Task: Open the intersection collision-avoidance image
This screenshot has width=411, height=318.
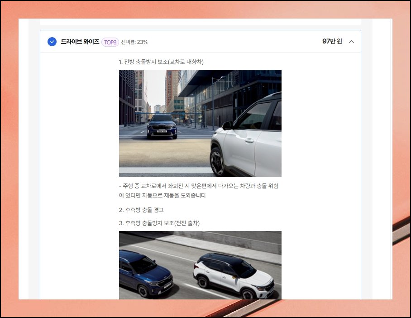Action: (x=200, y=123)
